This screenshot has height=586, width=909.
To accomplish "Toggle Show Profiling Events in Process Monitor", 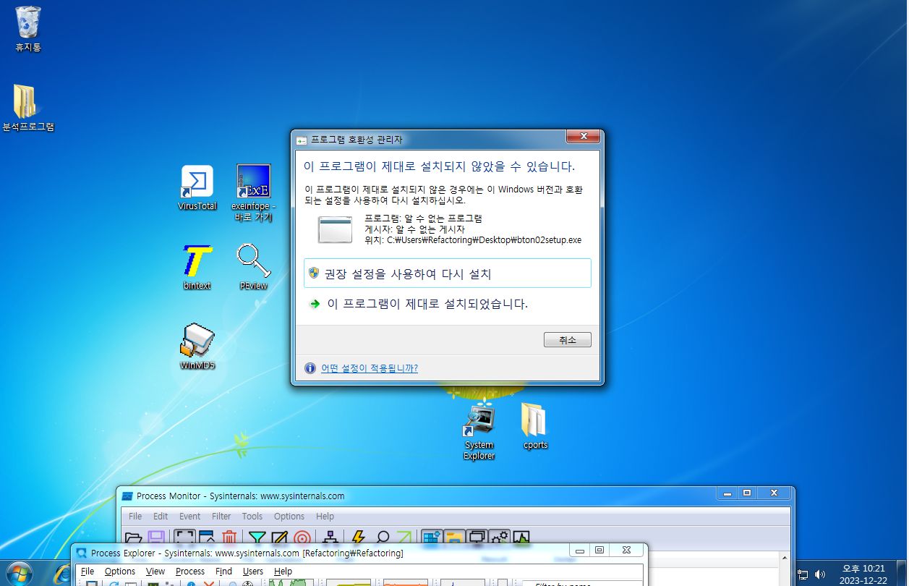I will coord(521,538).
